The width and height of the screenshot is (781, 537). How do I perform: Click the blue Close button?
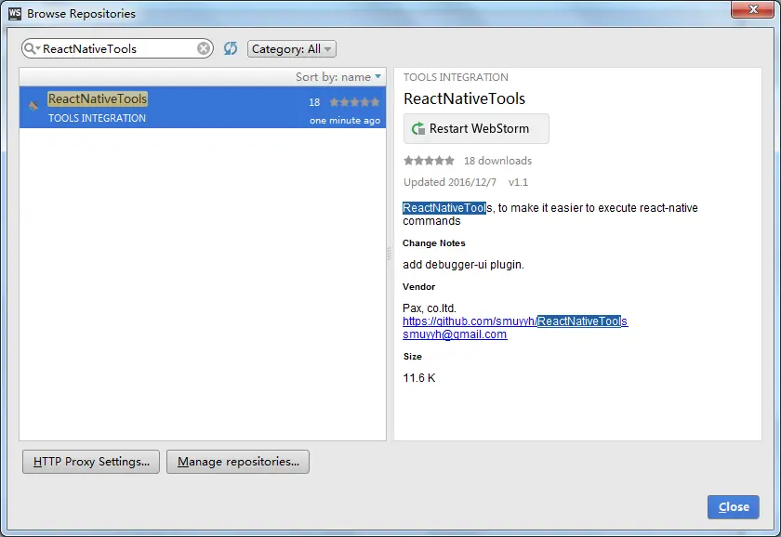click(734, 506)
